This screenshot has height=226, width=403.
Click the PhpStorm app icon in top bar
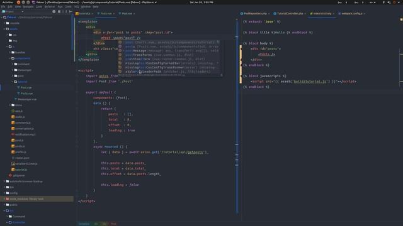[x=33, y=2]
